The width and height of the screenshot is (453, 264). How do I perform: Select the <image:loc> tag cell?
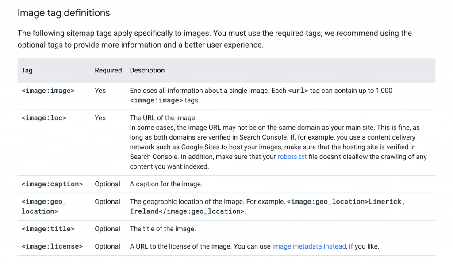(x=44, y=118)
